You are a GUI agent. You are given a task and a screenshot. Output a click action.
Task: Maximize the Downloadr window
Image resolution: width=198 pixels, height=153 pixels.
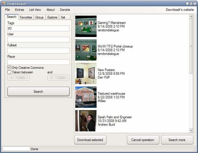[191, 3]
